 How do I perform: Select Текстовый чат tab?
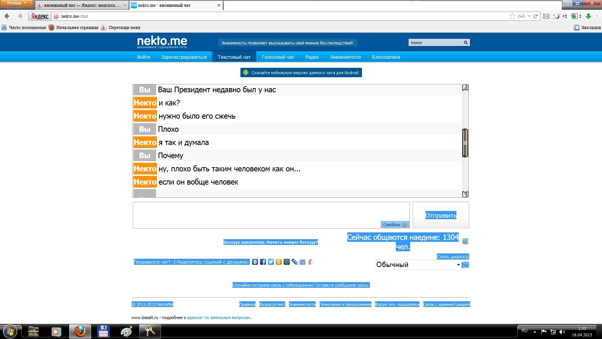coord(234,57)
